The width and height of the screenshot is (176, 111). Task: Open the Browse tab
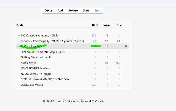[73, 10]
